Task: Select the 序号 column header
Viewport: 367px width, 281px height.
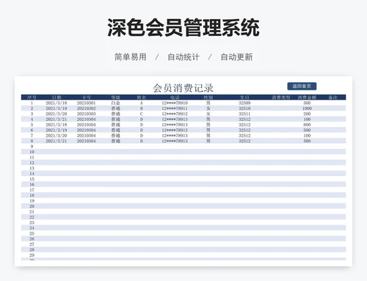Action: click(32, 98)
